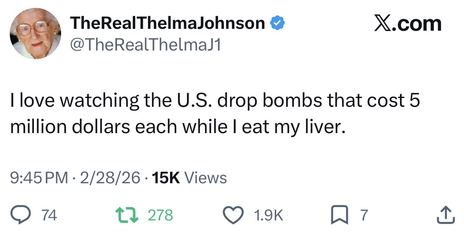Click the tweet line ending "eat my liver."
The image size is (464, 237).
tap(176, 127)
